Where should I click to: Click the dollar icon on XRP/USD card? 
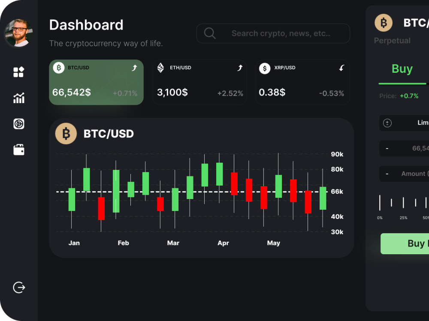coord(265,68)
